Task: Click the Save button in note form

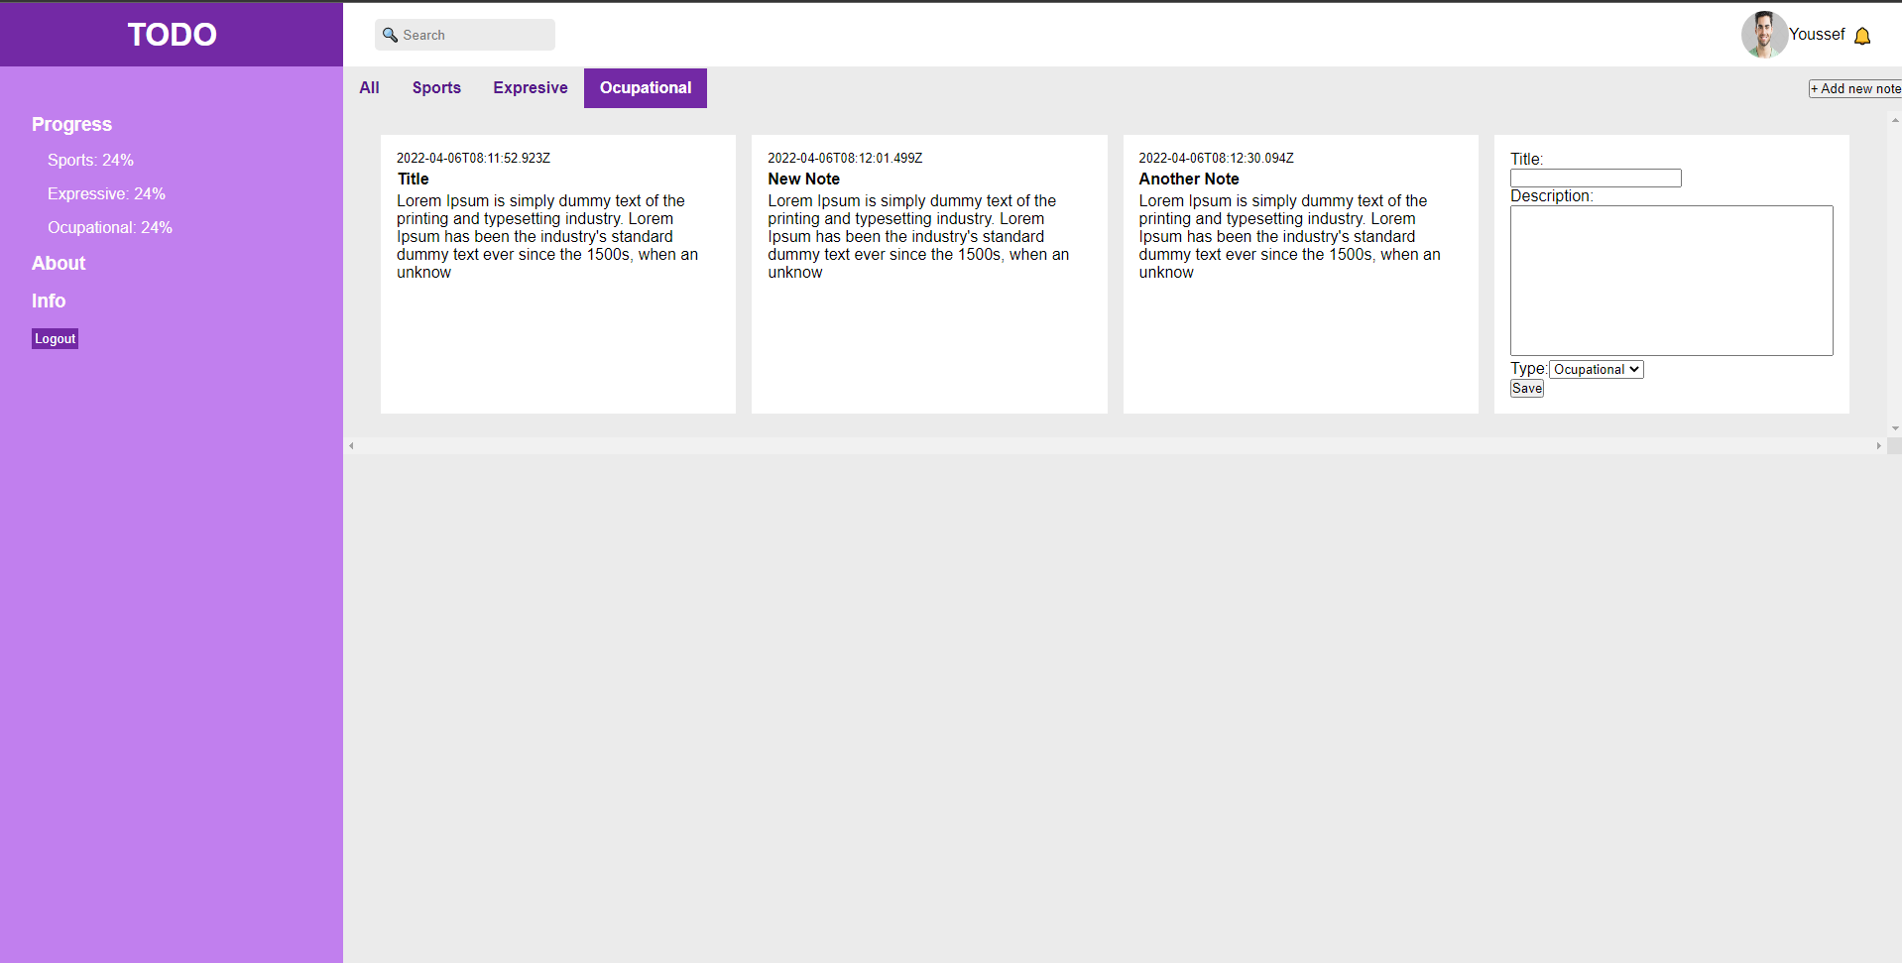Action: [x=1527, y=389]
